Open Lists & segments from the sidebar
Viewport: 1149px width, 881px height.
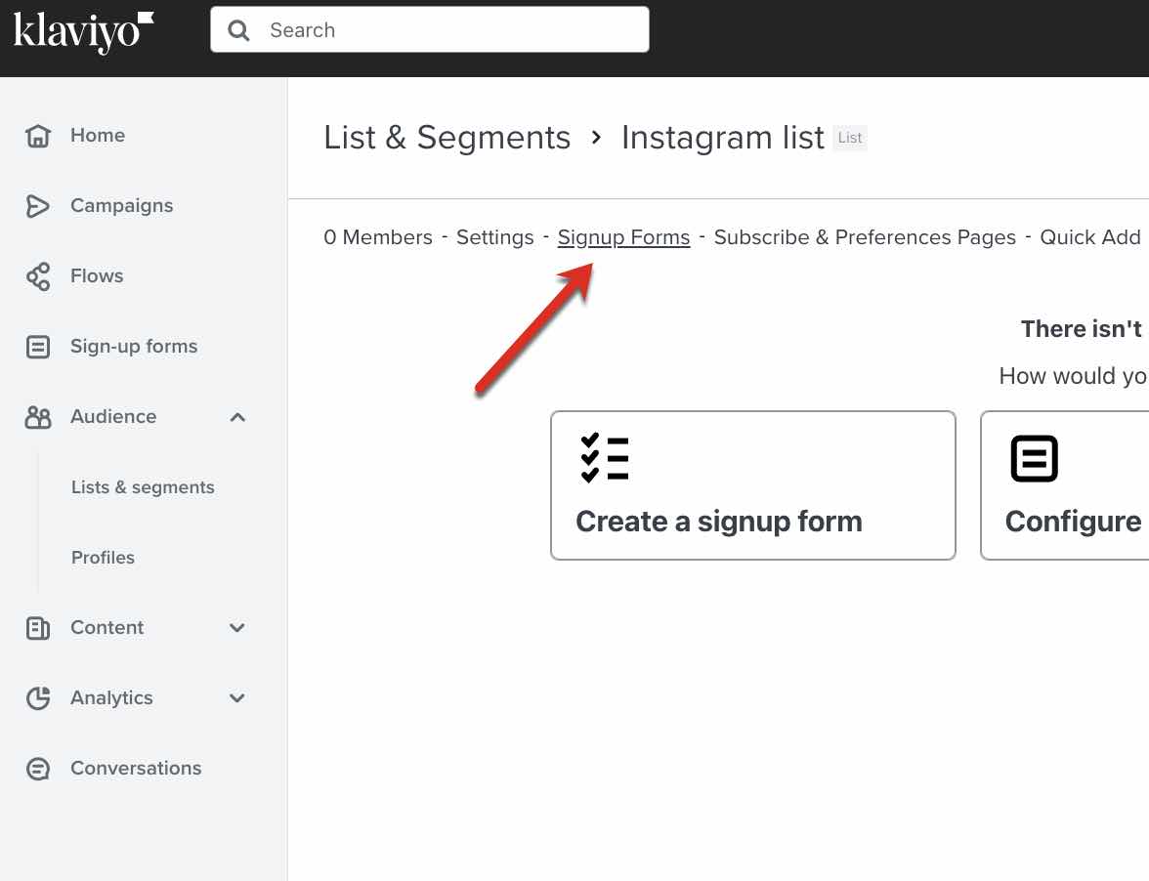[143, 486]
